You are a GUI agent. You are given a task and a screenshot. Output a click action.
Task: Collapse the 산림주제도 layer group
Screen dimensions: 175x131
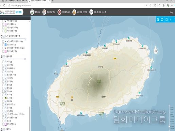point(4,57)
